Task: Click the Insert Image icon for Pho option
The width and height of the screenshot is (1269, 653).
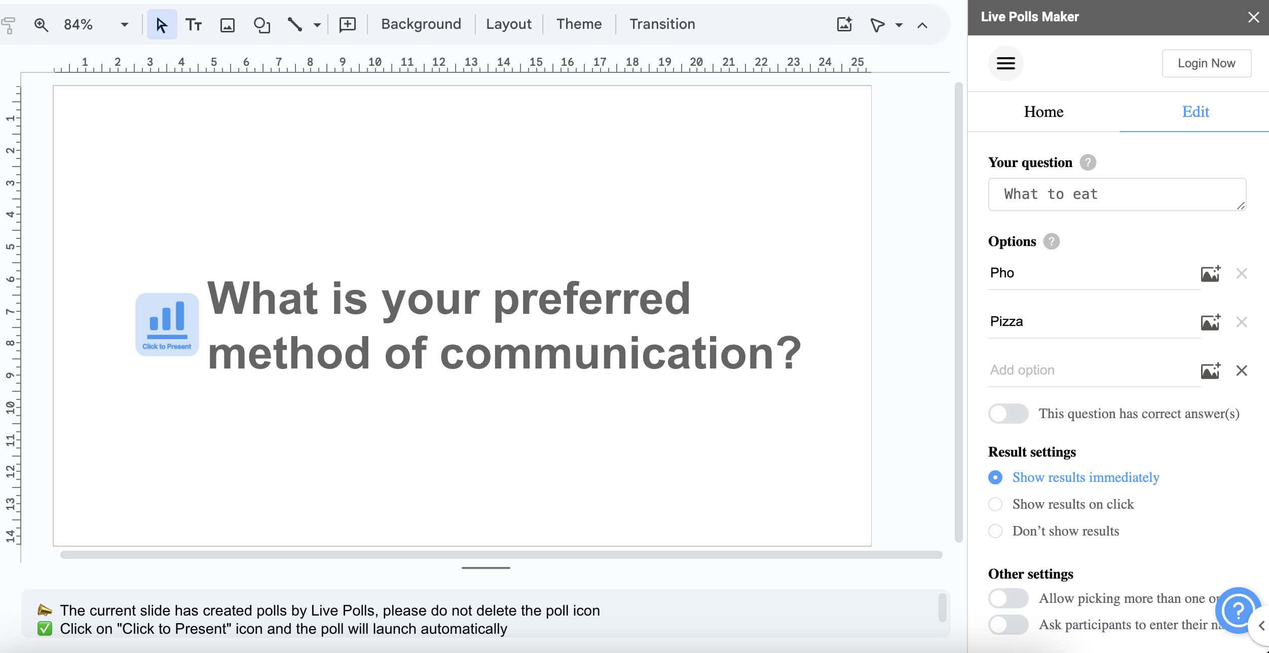Action: coord(1210,273)
